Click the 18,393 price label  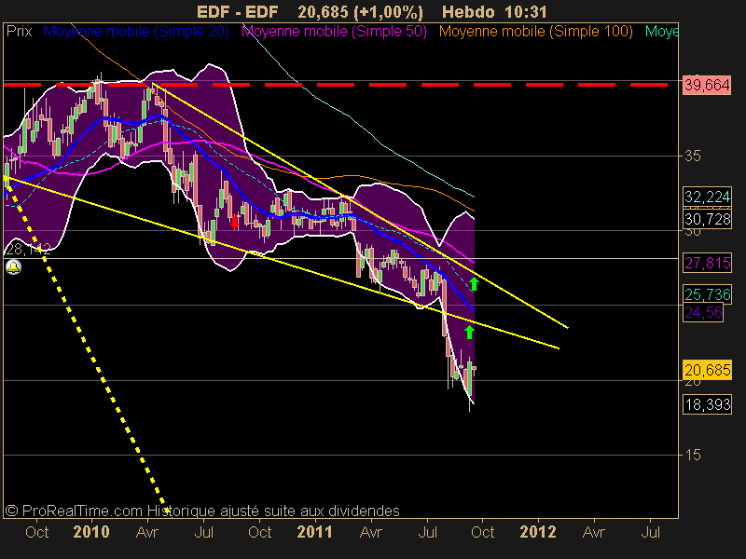tap(707, 404)
